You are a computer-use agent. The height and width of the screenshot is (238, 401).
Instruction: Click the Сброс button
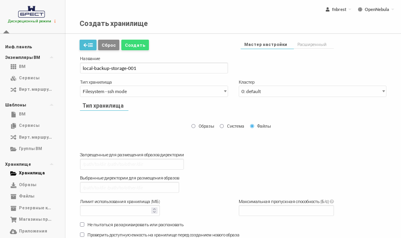(109, 45)
